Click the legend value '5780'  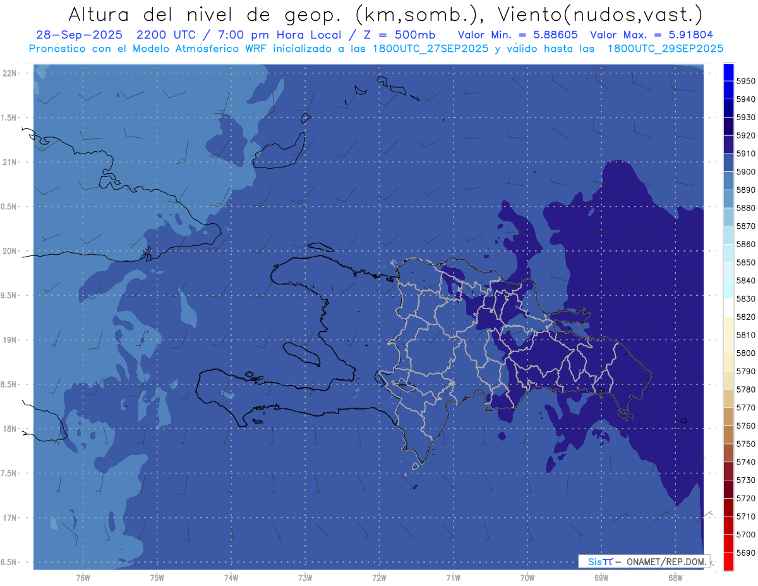click(746, 389)
